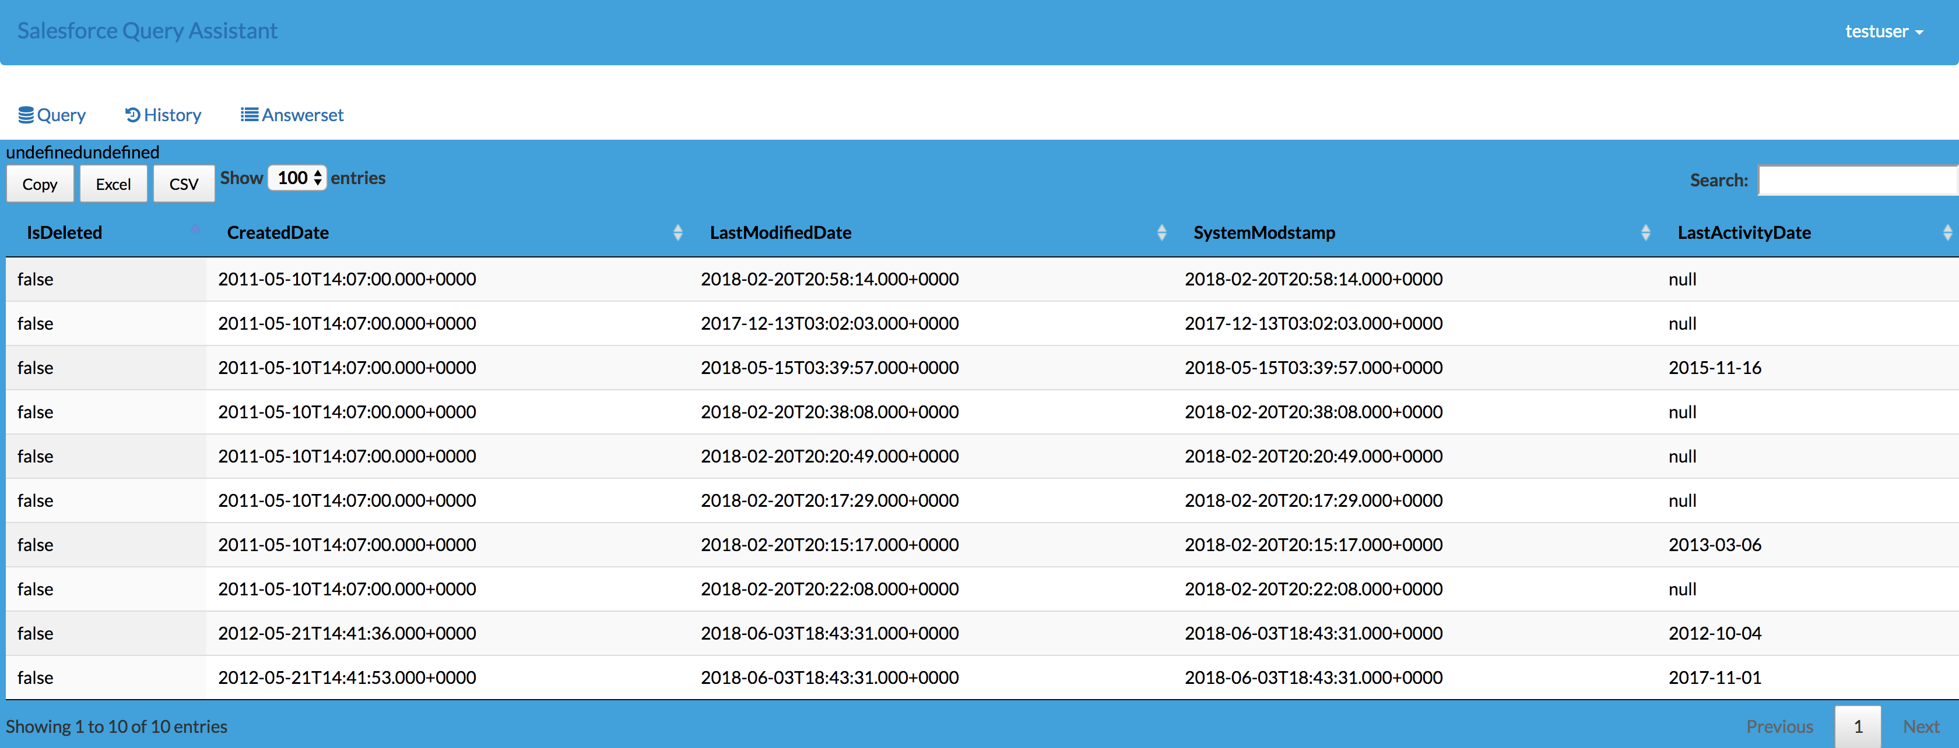Screen dimensions: 1959x748
Task: Copy table data with Copy button
Action: [40, 184]
